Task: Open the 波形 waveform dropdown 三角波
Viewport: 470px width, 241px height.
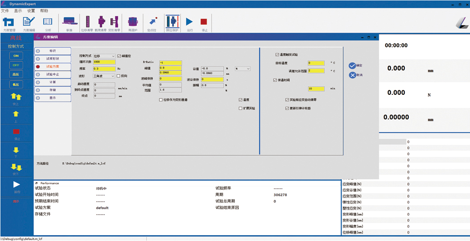Action: (x=104, y=76)
